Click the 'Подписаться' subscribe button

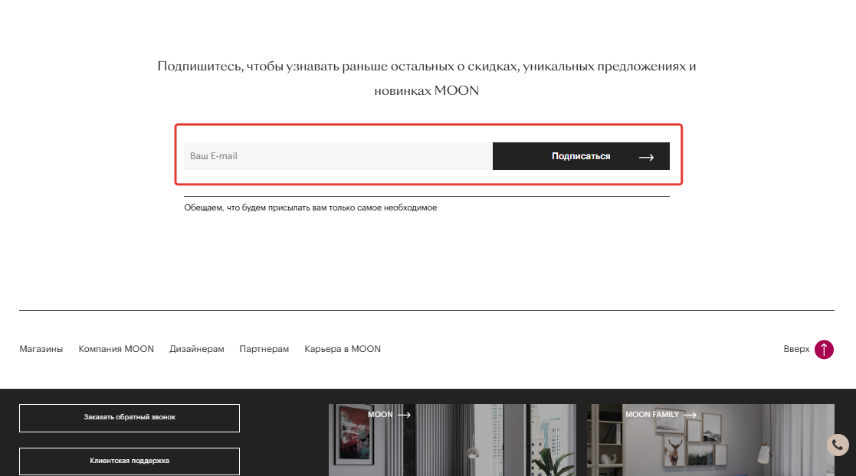pyautogui.click(x=581, y=156)
